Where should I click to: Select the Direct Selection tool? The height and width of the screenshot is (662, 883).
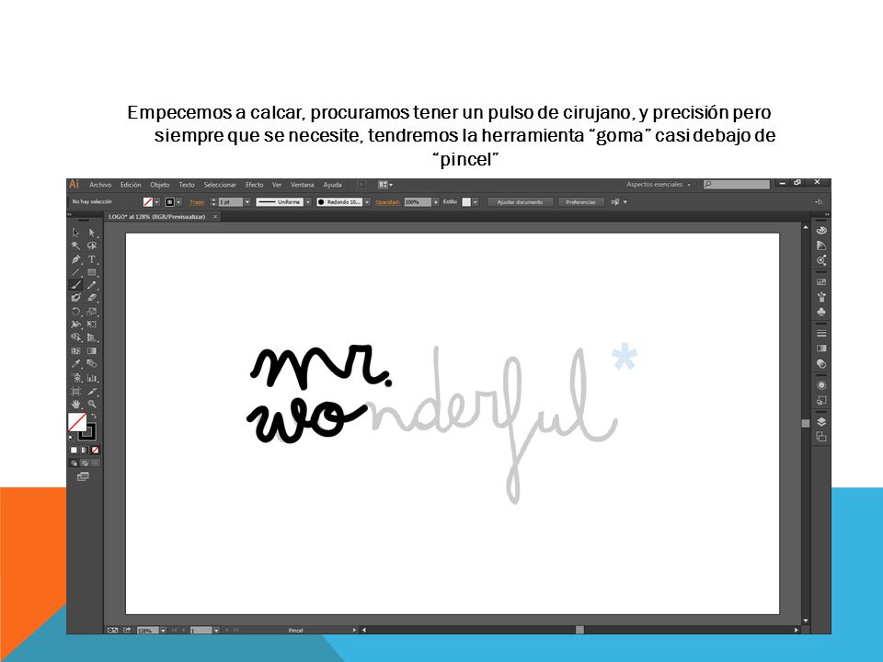pos(92,233)
